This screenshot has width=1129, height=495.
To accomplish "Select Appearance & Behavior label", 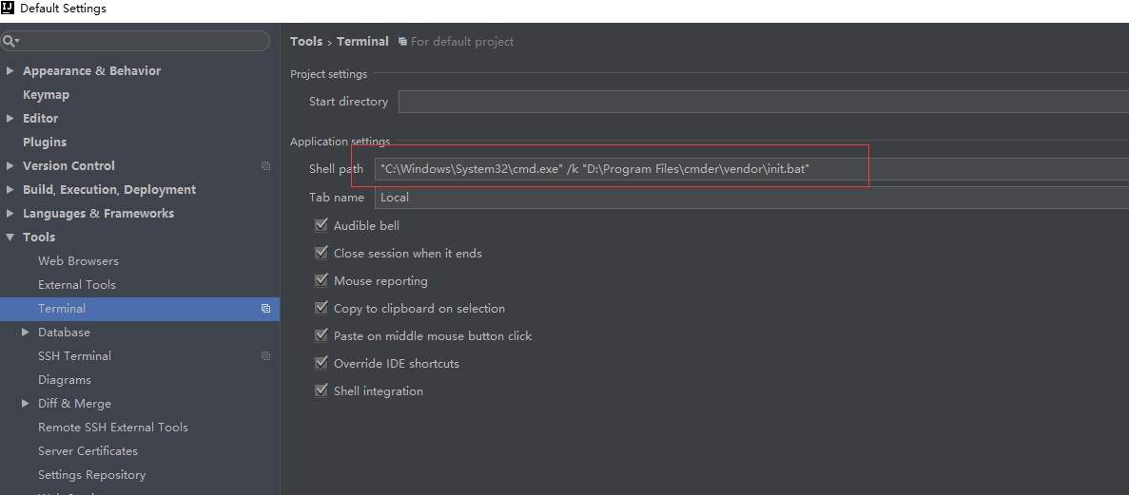I will point(92,70).
